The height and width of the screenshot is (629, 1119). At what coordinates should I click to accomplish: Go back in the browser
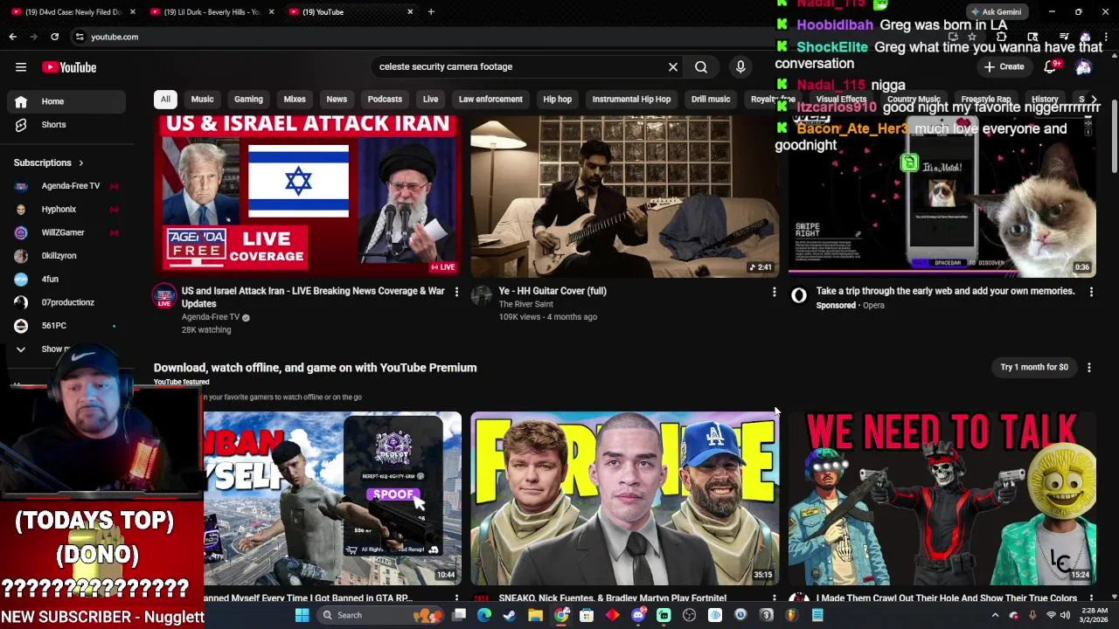point(12,37)
